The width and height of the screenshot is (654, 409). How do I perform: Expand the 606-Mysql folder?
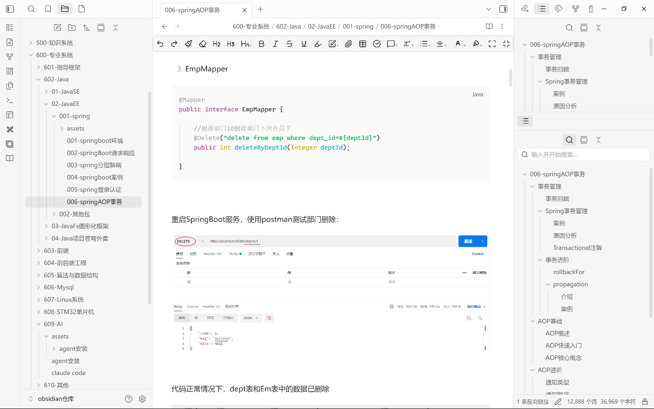tap(39, 287)
